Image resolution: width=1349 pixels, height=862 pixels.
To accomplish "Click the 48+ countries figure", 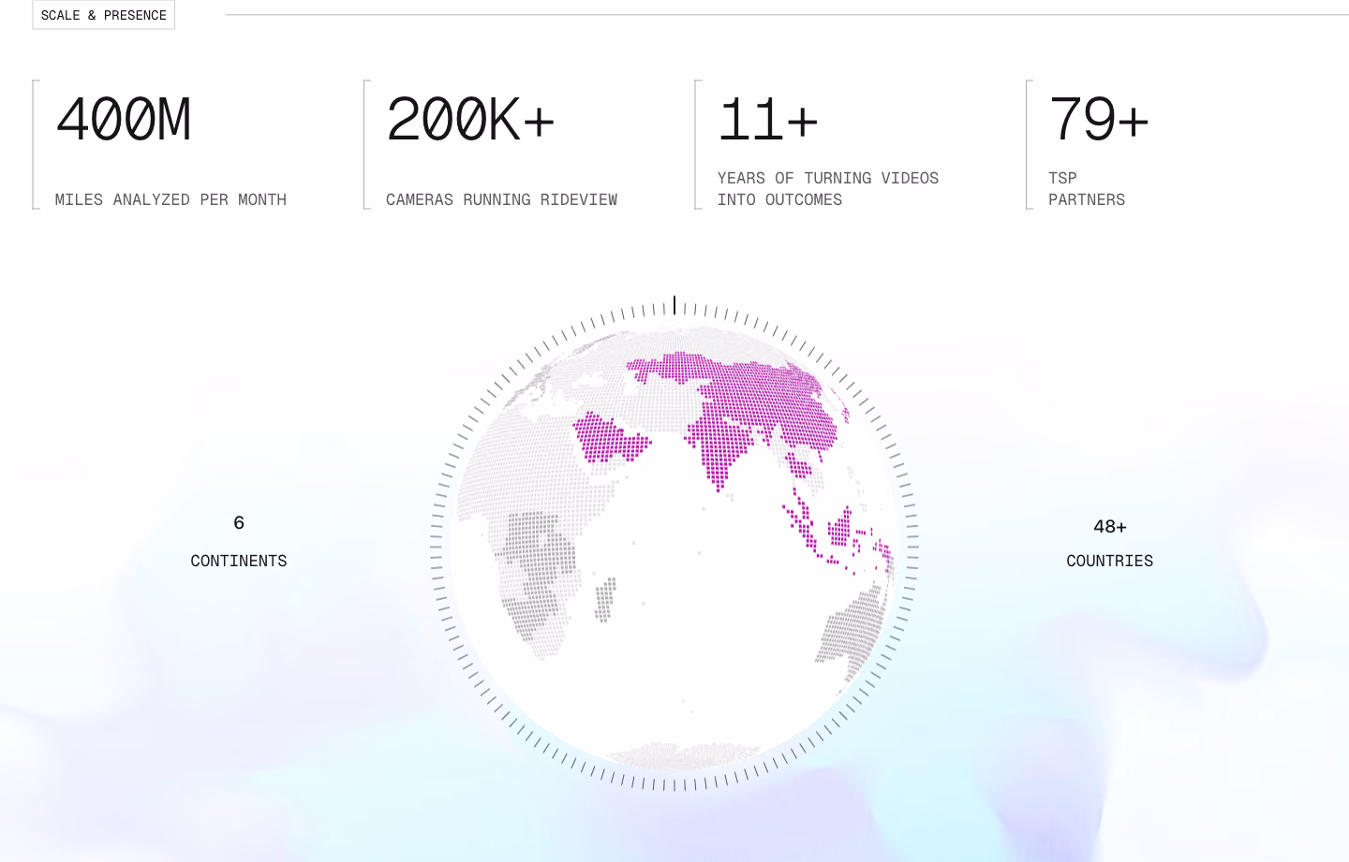I will 1110,527.
